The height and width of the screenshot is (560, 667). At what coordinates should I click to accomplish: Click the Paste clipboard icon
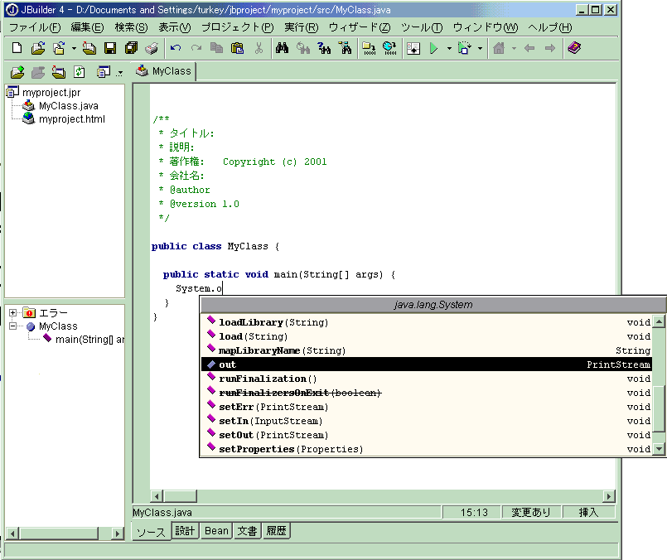[x=238, y=48]
